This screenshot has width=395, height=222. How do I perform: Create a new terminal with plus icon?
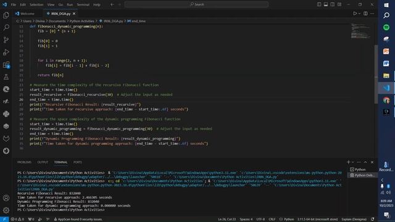coord(348,162)
